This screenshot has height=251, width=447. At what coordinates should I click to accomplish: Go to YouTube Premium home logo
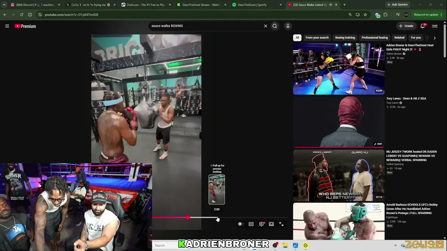point(25,26)
